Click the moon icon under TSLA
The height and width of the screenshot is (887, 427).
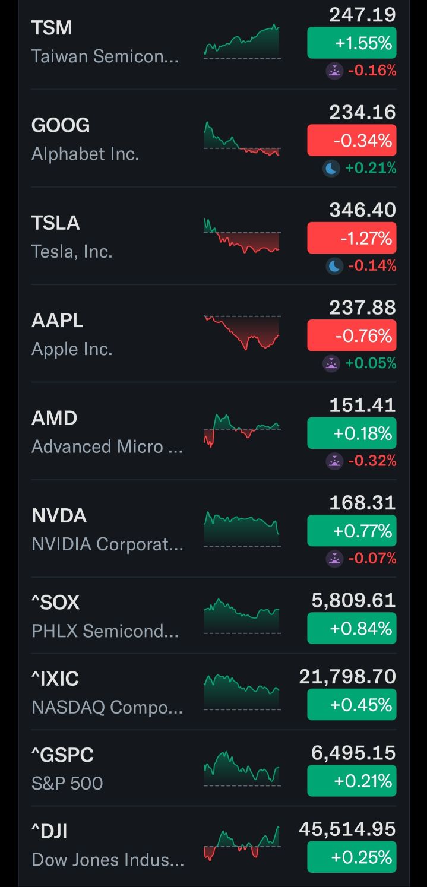(334, 266)
